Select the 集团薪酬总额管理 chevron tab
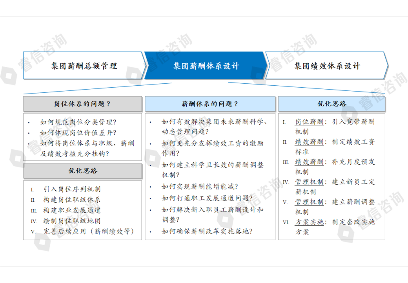Image resolution: width=408 pixels, height=283 pixels. pyautogui.click(x=84, y=66)
